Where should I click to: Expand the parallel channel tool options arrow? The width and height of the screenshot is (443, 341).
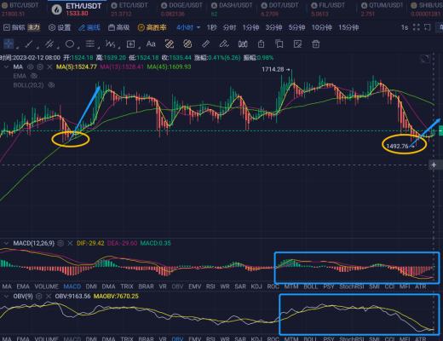58,48
